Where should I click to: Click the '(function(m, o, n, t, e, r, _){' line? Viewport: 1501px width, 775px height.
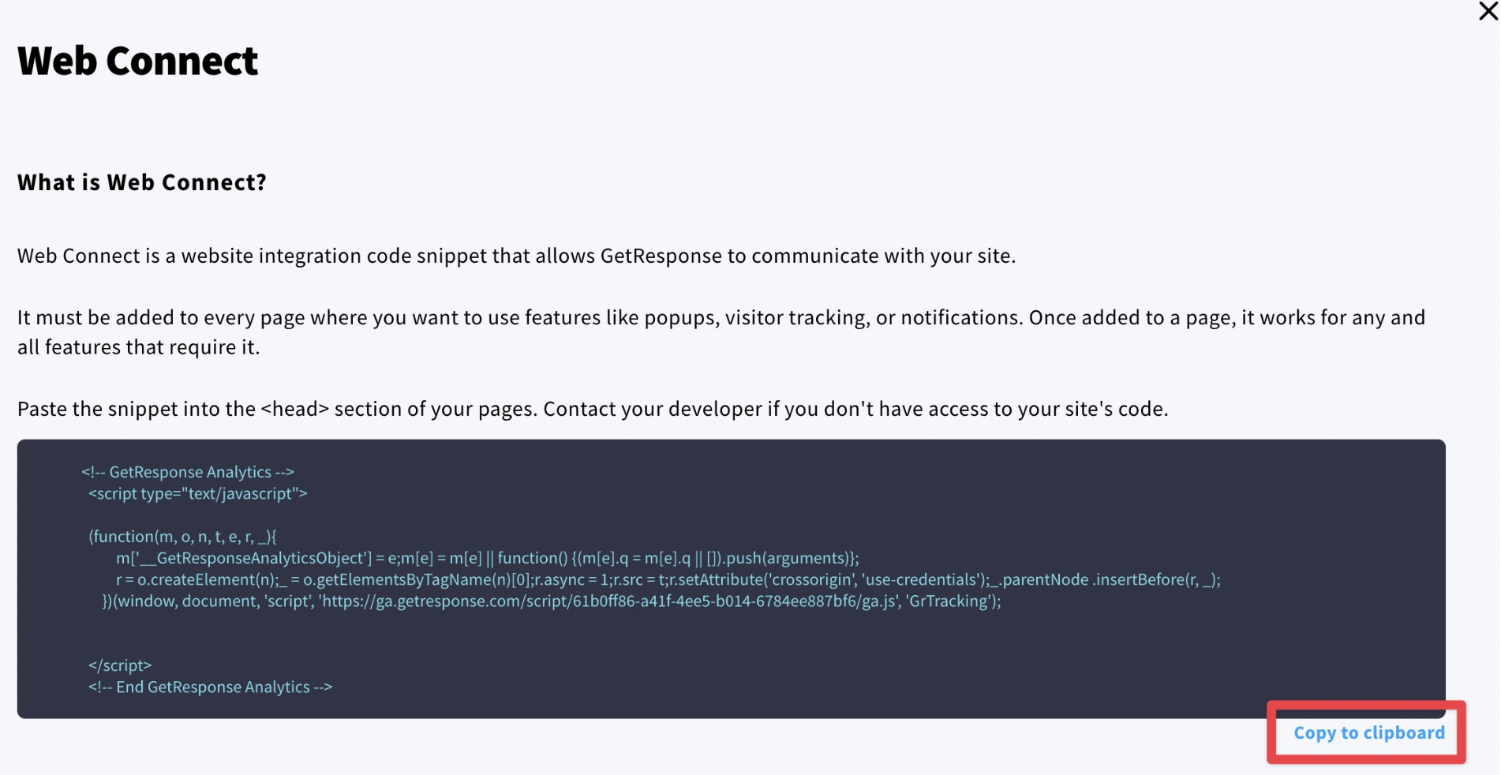182,537
